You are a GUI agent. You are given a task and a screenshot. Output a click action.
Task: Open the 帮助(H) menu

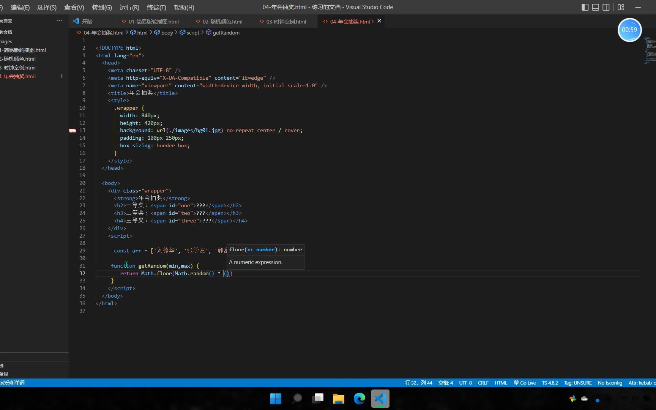click(x=184, y=7)
